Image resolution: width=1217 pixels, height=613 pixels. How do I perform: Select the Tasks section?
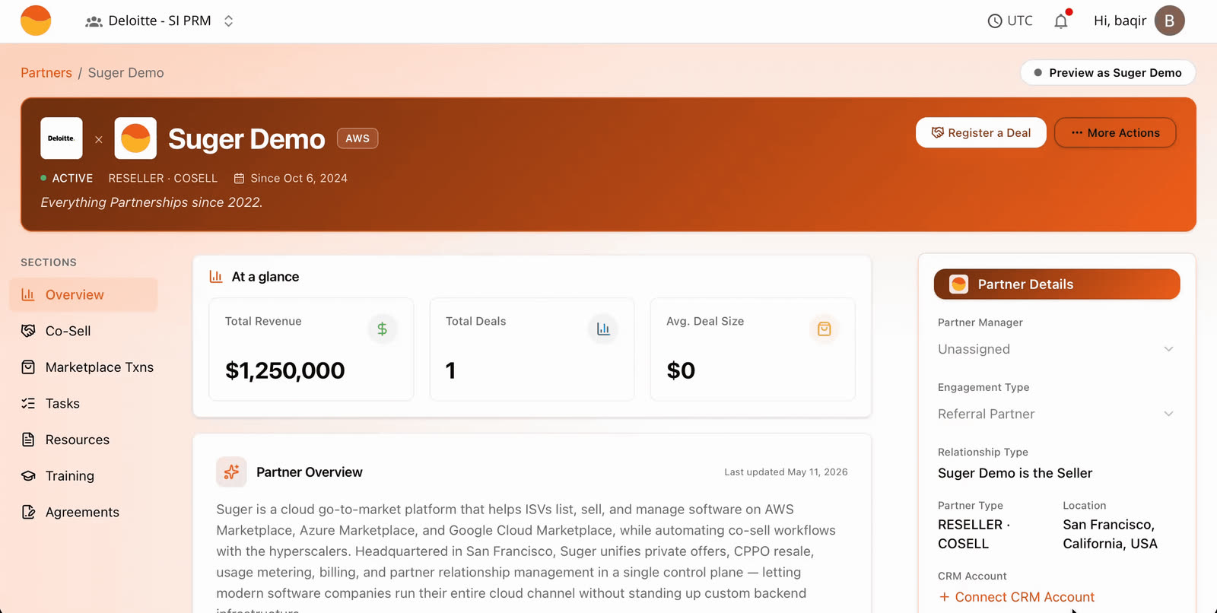coord(84,403)
